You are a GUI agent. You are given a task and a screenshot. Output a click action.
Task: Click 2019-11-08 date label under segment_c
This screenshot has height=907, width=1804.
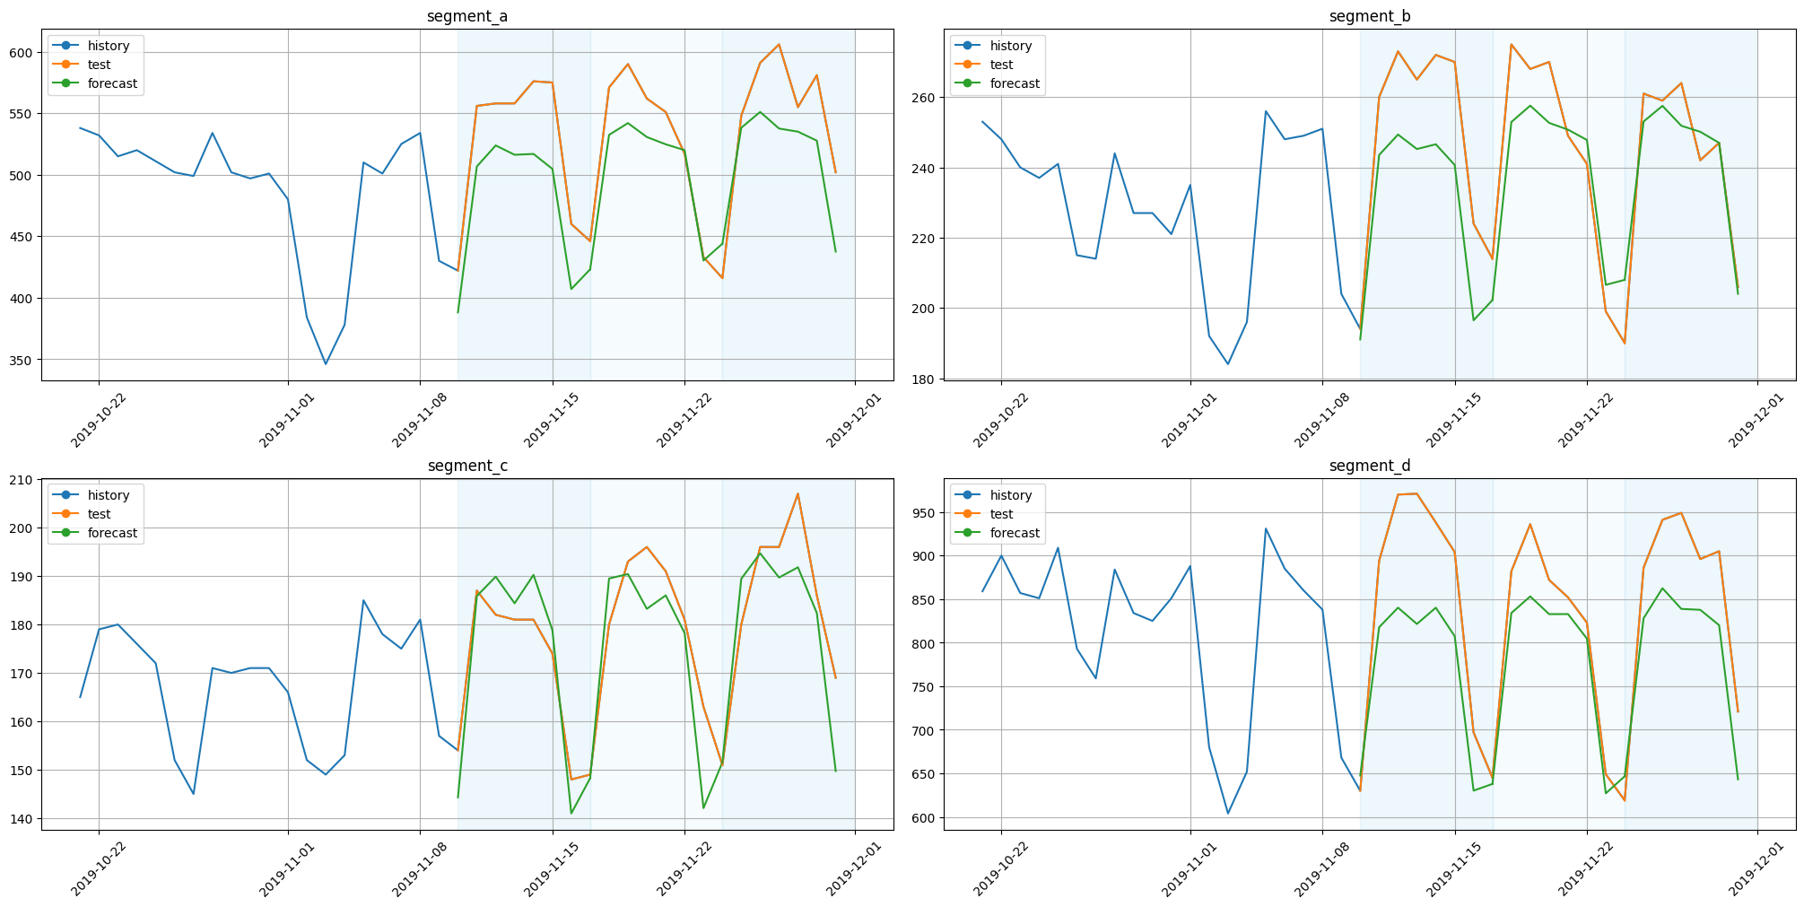coord(419,868)
